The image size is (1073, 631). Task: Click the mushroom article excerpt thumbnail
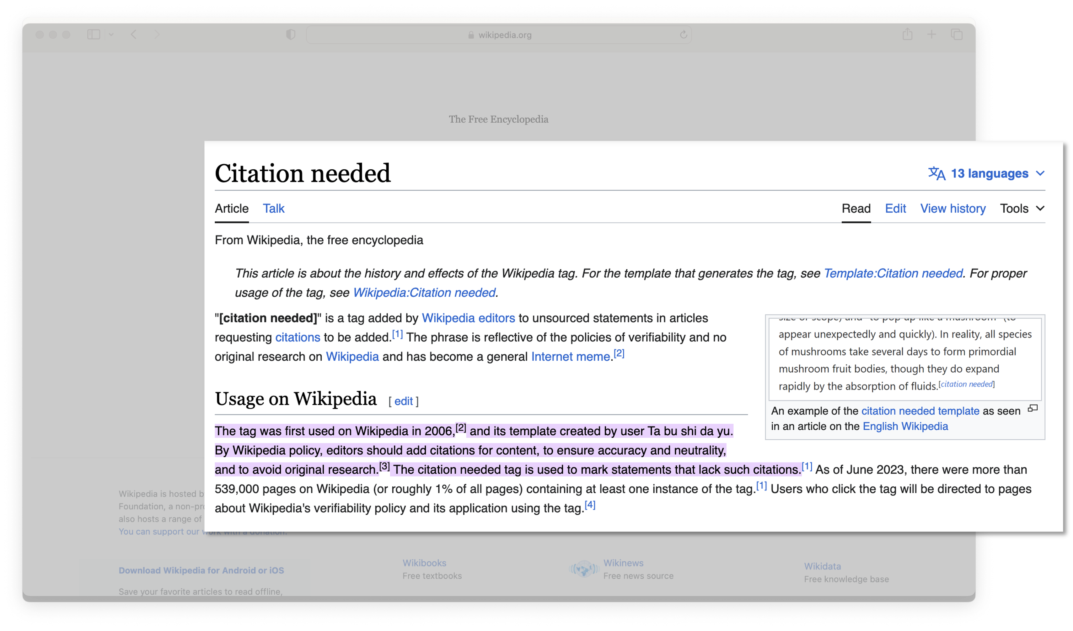click(x=905, y=359)
